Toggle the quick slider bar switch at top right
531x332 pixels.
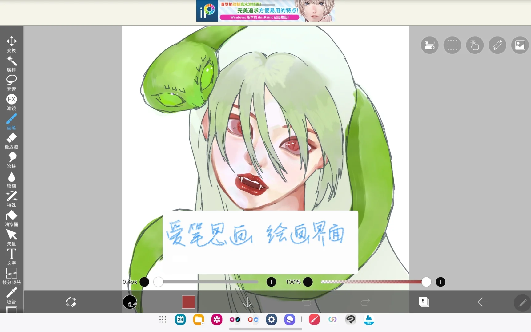(429, 45)
